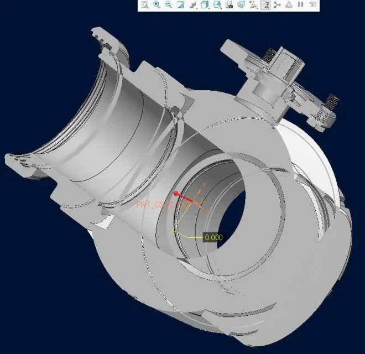365x354 pixels.
Task: Click the 0.000 dimension value box
Action: click(213, 237)
